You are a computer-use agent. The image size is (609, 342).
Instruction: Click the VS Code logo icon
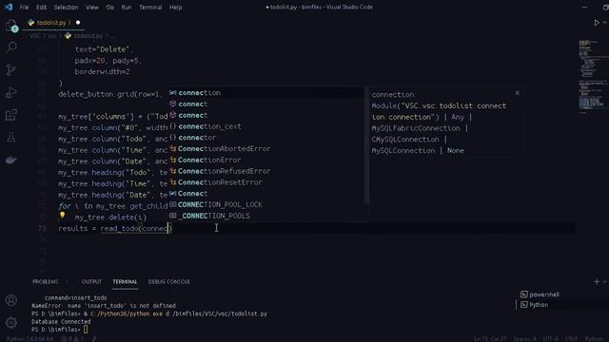pos(9,7)
